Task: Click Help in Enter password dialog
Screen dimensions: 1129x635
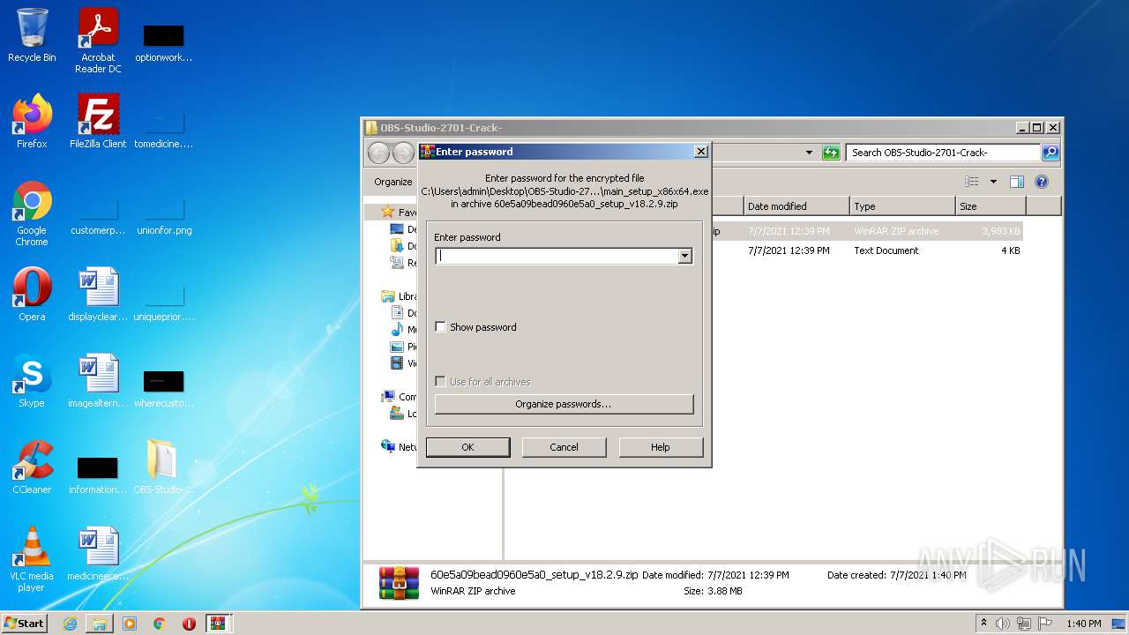Action: coord(661,447)
